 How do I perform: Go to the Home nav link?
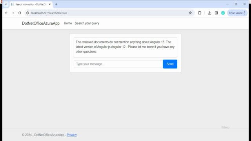[x=68, y=23]
